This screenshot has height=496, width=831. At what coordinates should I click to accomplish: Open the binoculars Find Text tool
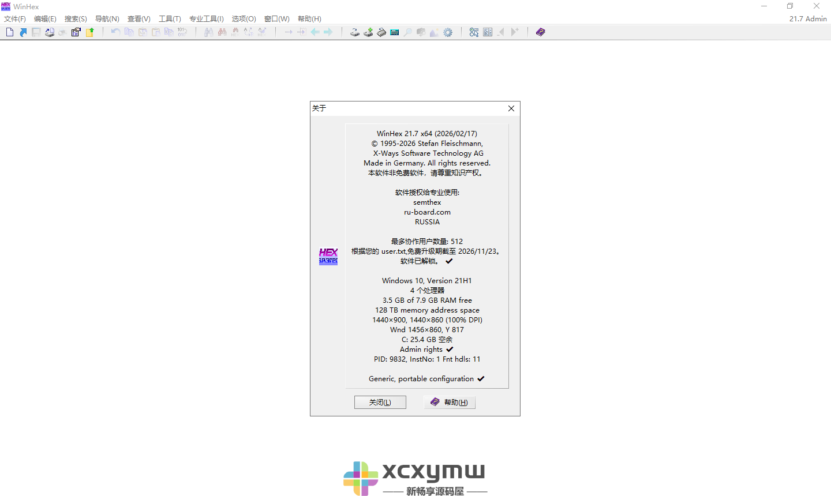(x=208, y=32)
